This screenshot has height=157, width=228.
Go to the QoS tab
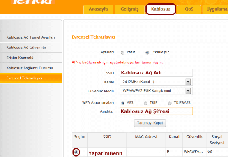point(189,9)
